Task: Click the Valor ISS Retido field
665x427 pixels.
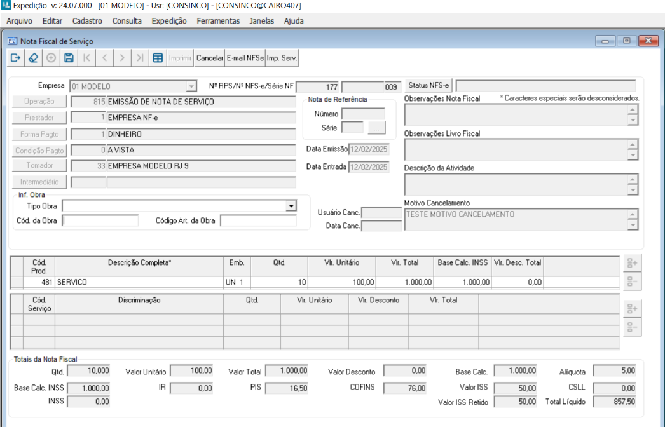Action: coord(516,402)
